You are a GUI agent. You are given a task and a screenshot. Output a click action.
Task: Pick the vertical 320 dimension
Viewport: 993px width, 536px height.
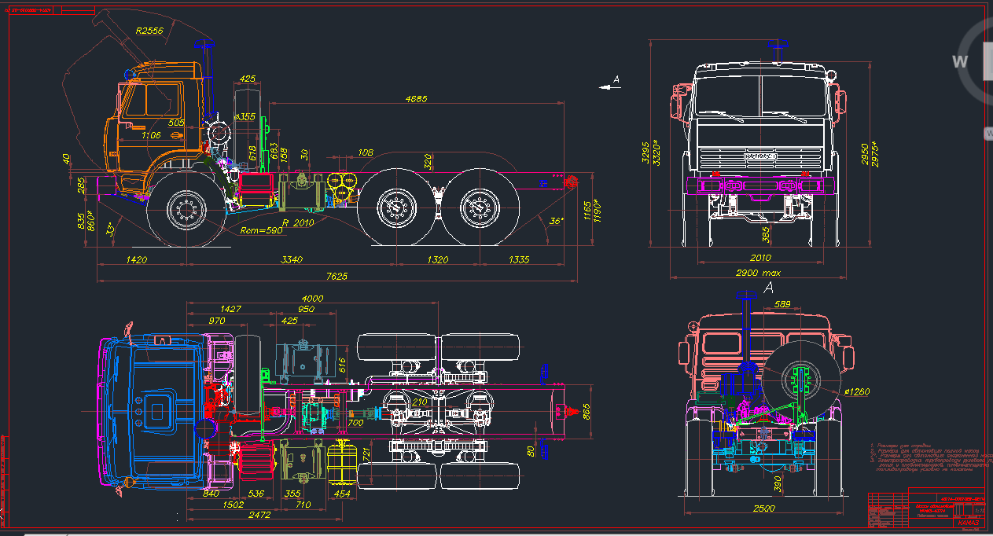pyautogui.click(x=428, y=162)
